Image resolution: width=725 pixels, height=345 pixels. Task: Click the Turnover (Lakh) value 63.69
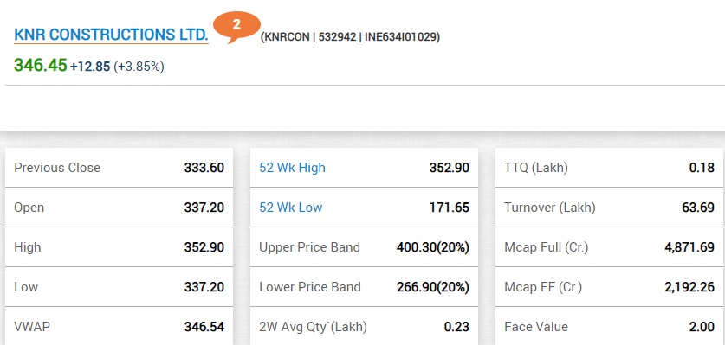(x=698, y=208)
